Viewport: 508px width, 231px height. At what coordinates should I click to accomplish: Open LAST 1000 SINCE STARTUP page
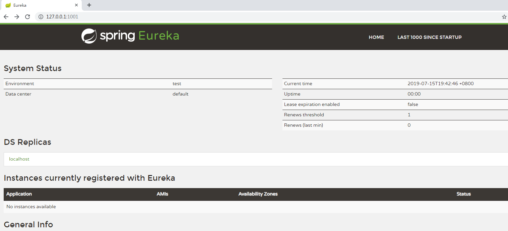tap(430, 37)
